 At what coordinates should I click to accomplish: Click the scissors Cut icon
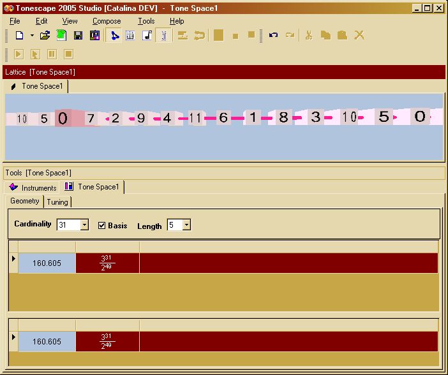coord(309,36)
